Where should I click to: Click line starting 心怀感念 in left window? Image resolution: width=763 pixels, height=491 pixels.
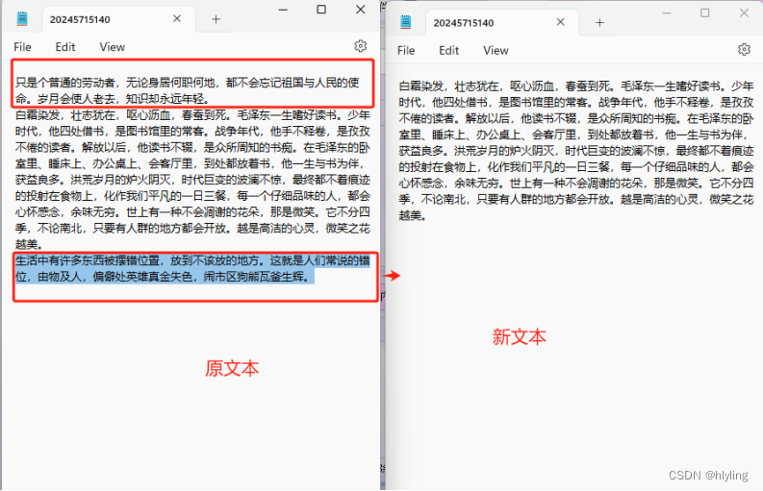[x=192, y=212]
